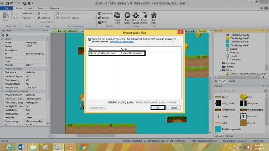
Task: Click the Delete icon in ribbon
Action: [39, 14]
